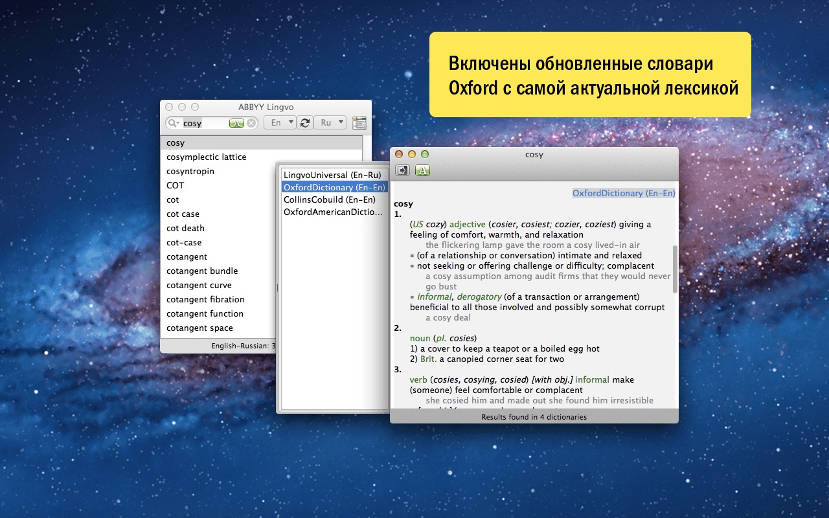This screenshot has width=829, height=518.
Task: Minimize the cosy card window
Action: pyautogui.click(x=412, y=154)
